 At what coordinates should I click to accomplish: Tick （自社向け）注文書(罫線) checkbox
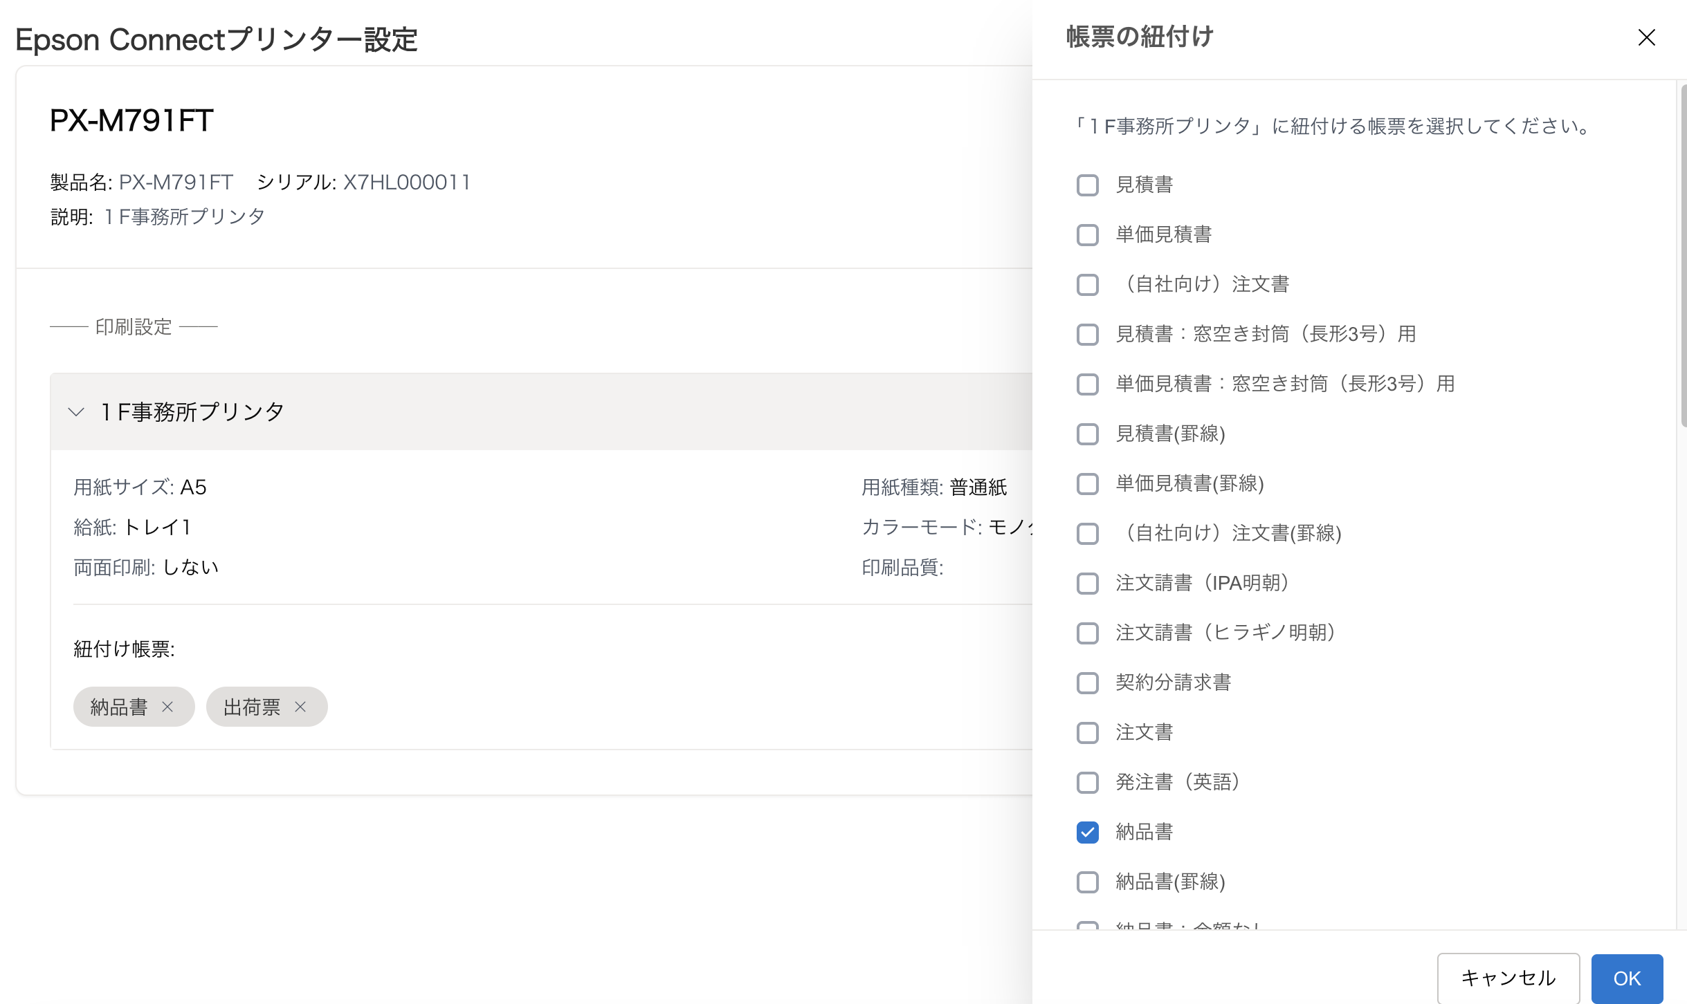[1088, 534]
